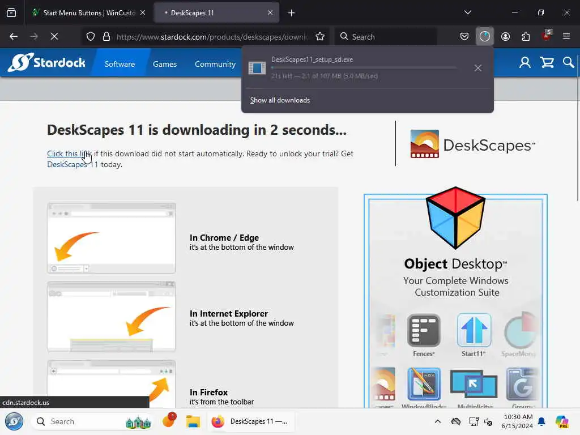This screenshot has height=435, width=580.
Task: Click 'In Firefox' heading text
Action: tap(208, 392)
